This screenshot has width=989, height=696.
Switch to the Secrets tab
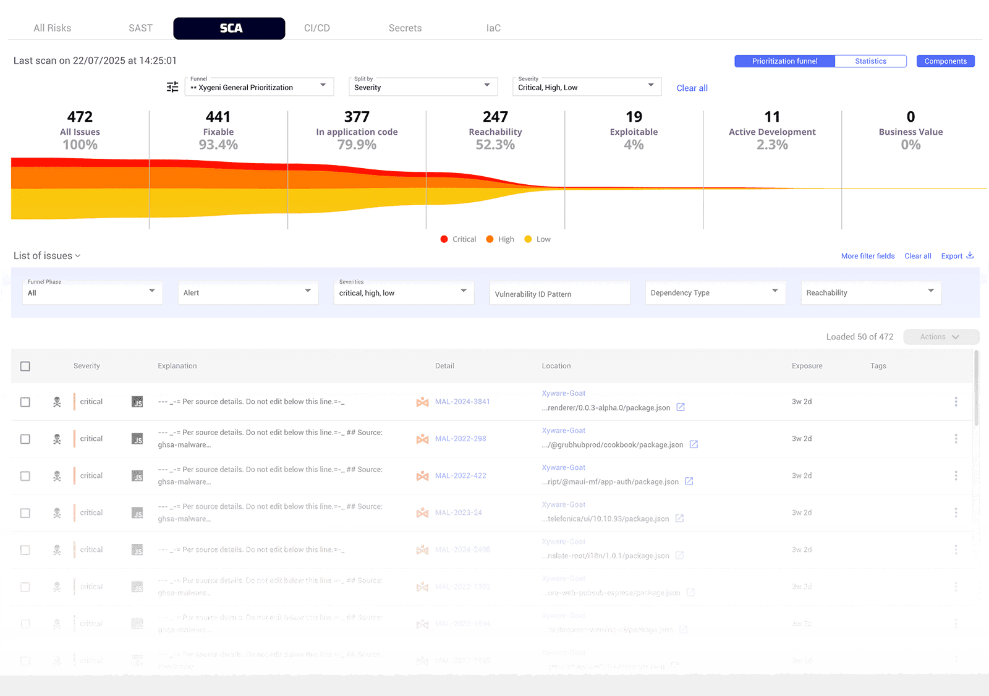pos(405,28)
